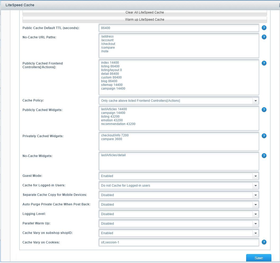280x263 pixels.
Task: Click the 'recommendation 43200' line
Action: click(x=118, y=124)
